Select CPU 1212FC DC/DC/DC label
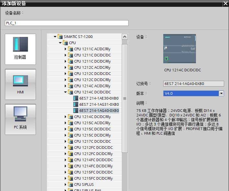Image resolution: width=229 pixels, height=191 pixels. 94,148
